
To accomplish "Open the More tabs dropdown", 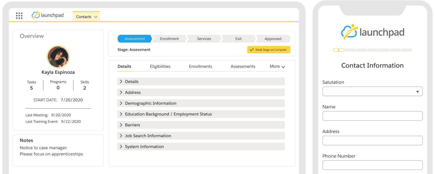I will click(x=277, y=66).
